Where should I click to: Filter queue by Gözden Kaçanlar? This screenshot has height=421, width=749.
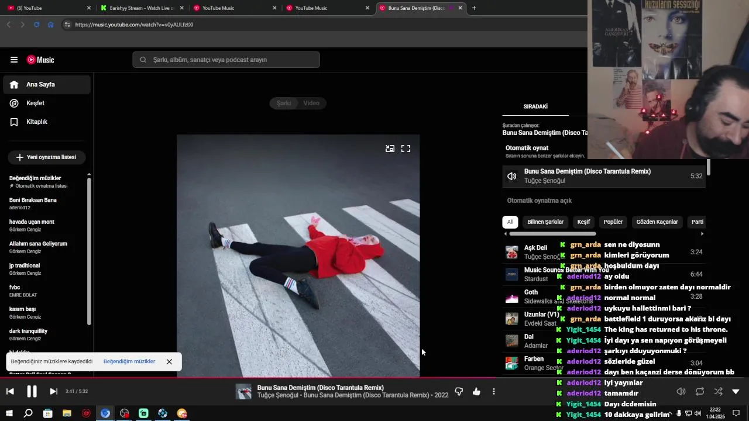[657, 222]
